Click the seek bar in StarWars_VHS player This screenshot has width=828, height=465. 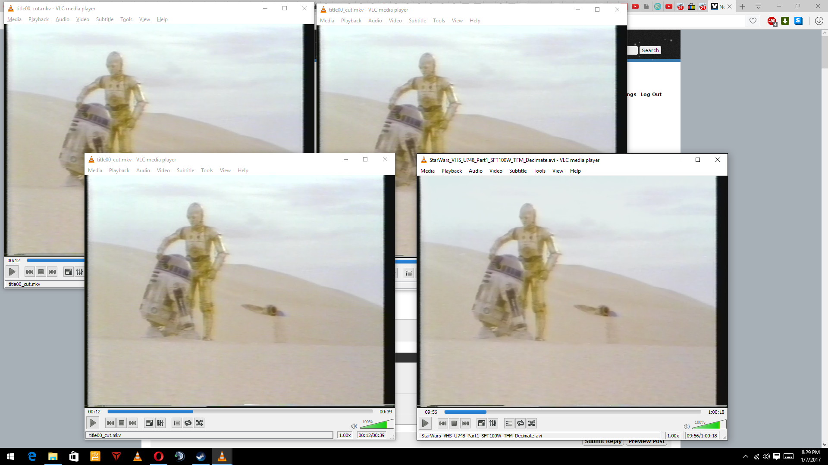pos(573,412)
